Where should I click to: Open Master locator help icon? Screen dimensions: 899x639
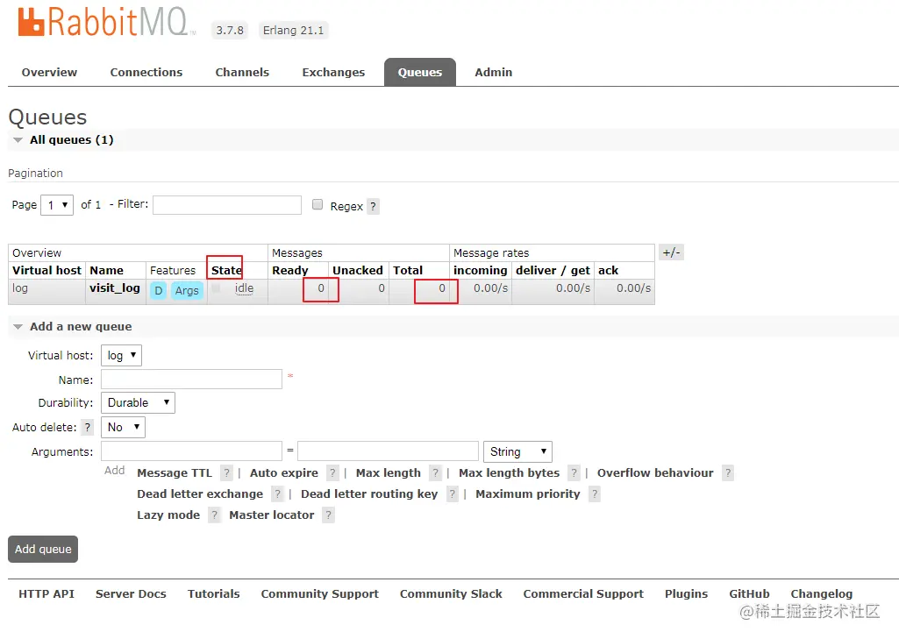[x=328, y=515]
